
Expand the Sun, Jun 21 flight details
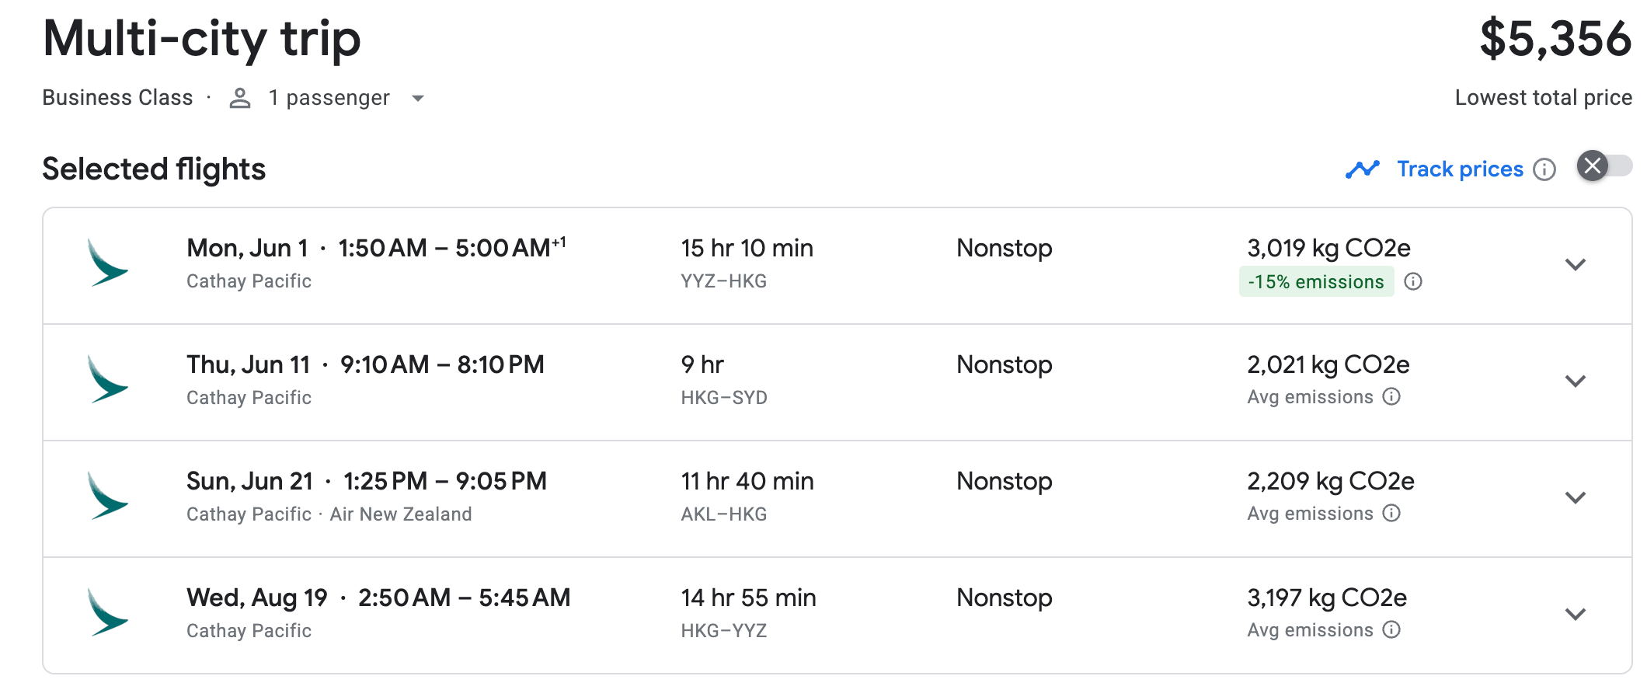point(1575,498)
